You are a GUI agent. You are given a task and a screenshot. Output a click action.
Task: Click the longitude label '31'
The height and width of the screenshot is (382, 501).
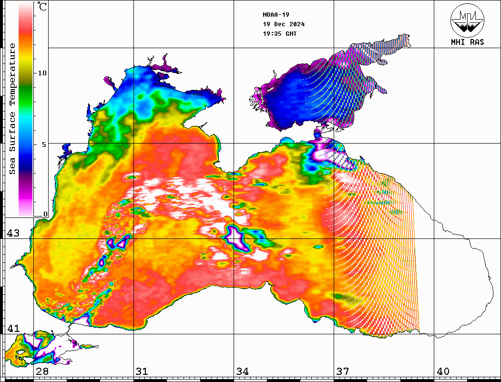click(x=142, y=372)
